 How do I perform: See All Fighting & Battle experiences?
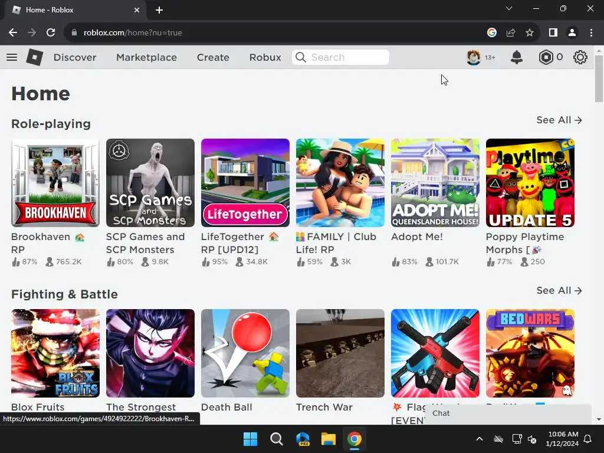click(x=559, y=290)
